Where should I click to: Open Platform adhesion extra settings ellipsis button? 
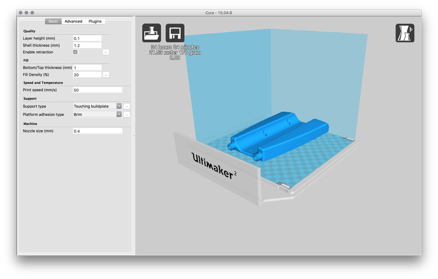126,114
